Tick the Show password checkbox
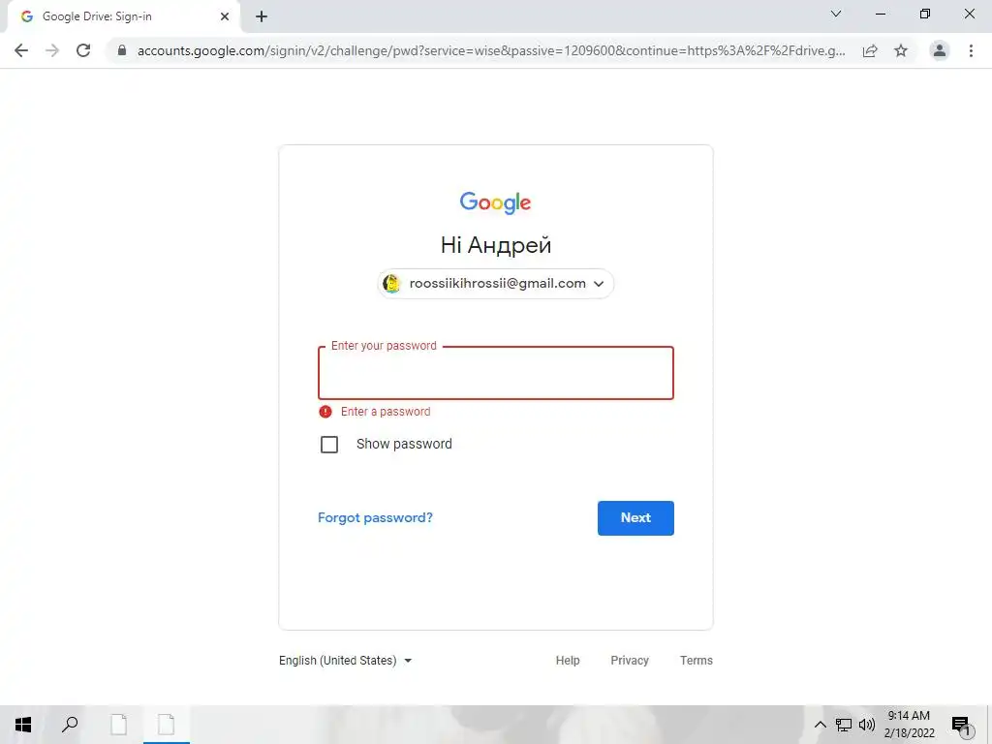Image resolution: width=992 pixels, height=744 pixels. [329, 444]
